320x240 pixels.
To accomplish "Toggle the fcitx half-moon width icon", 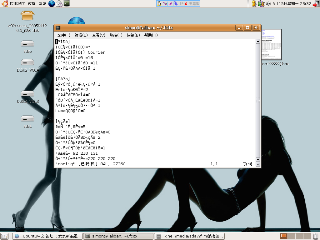I will click(170, 3).
